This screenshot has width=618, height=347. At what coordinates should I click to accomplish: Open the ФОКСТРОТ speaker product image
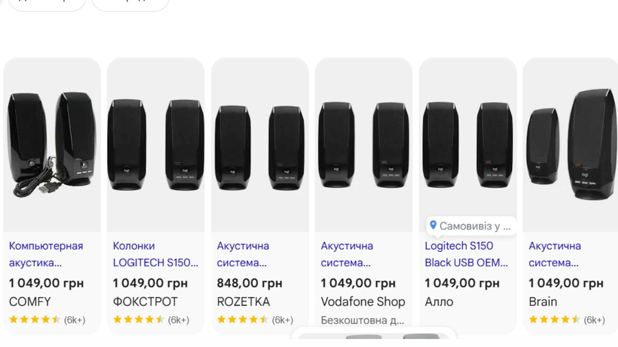coord(156,145)
